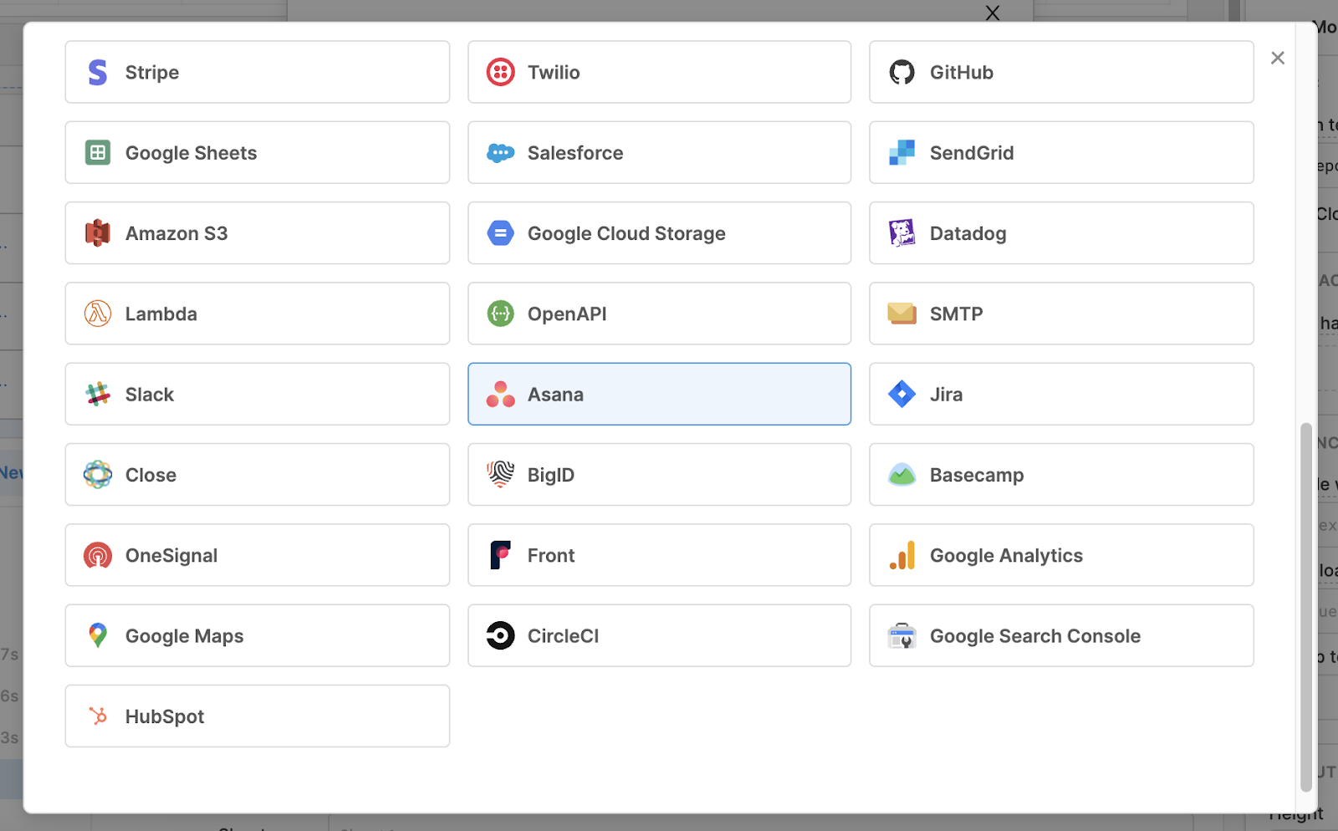Click the Google Search Console icon
This screenshot has height=831, width=1338.
coord(901,636)
